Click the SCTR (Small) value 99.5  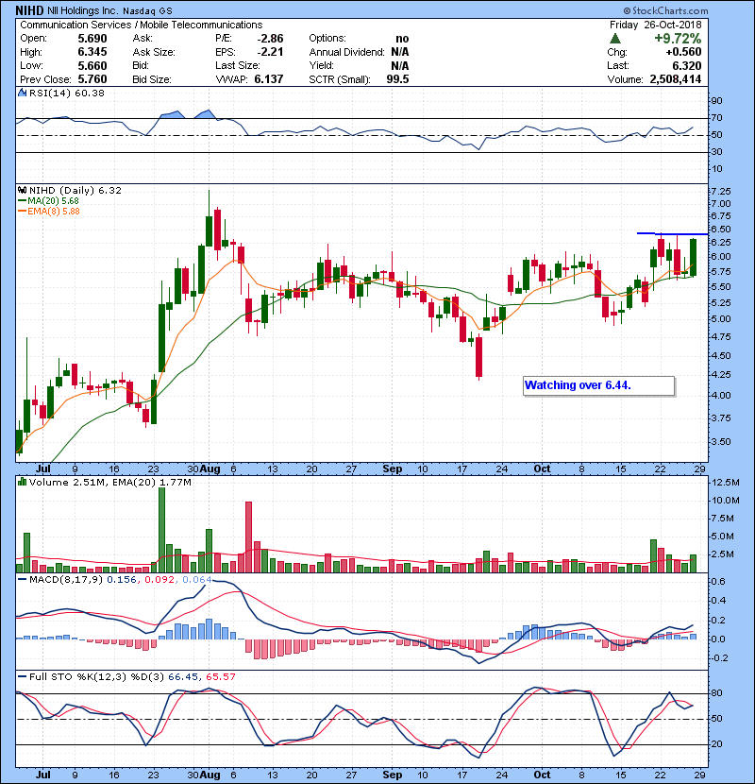[x=397, y=79]
